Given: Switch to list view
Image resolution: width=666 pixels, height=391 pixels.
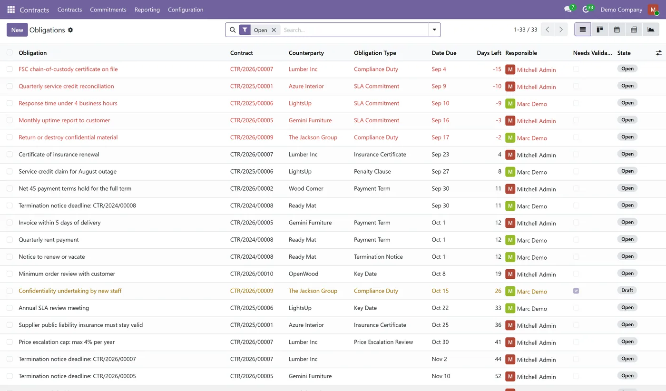Looking at the screenshot, I should 583,29.
